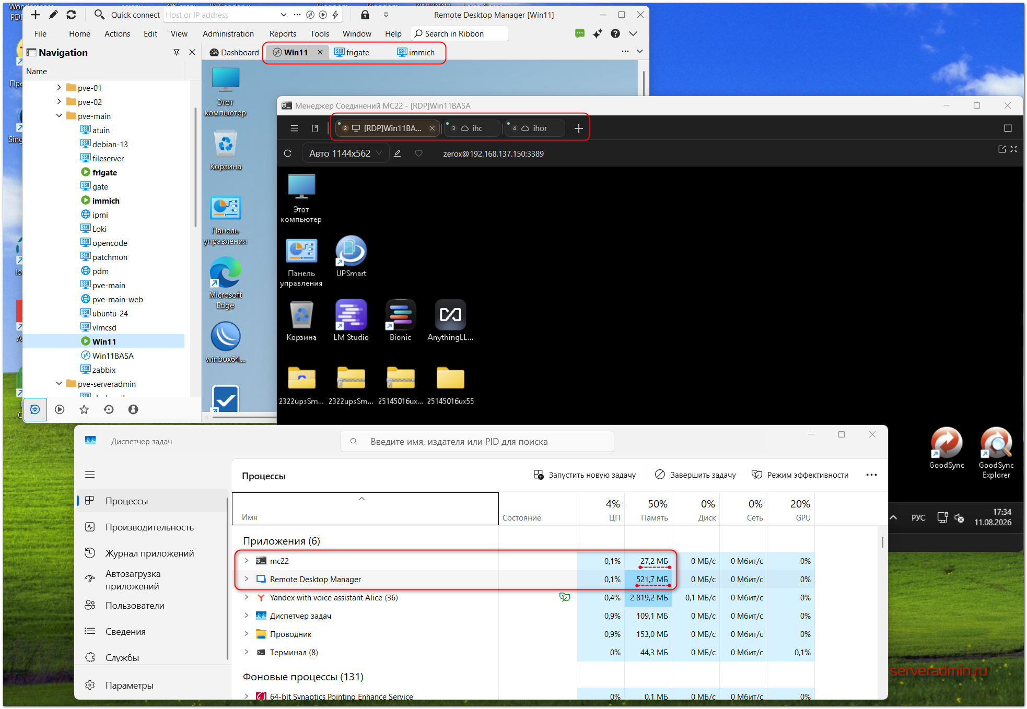
Task: Show opened sessions via play icon under Navigation
Action: click(60, 409)
